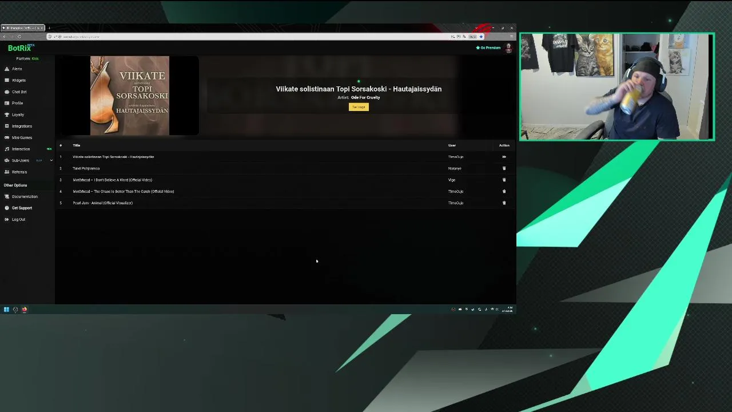732x412 pixels.
Task: Click the second taskbar app icon
Action: click(15, 310)
